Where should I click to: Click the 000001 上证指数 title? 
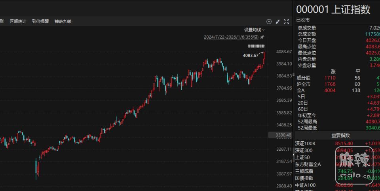coord(333,10)
